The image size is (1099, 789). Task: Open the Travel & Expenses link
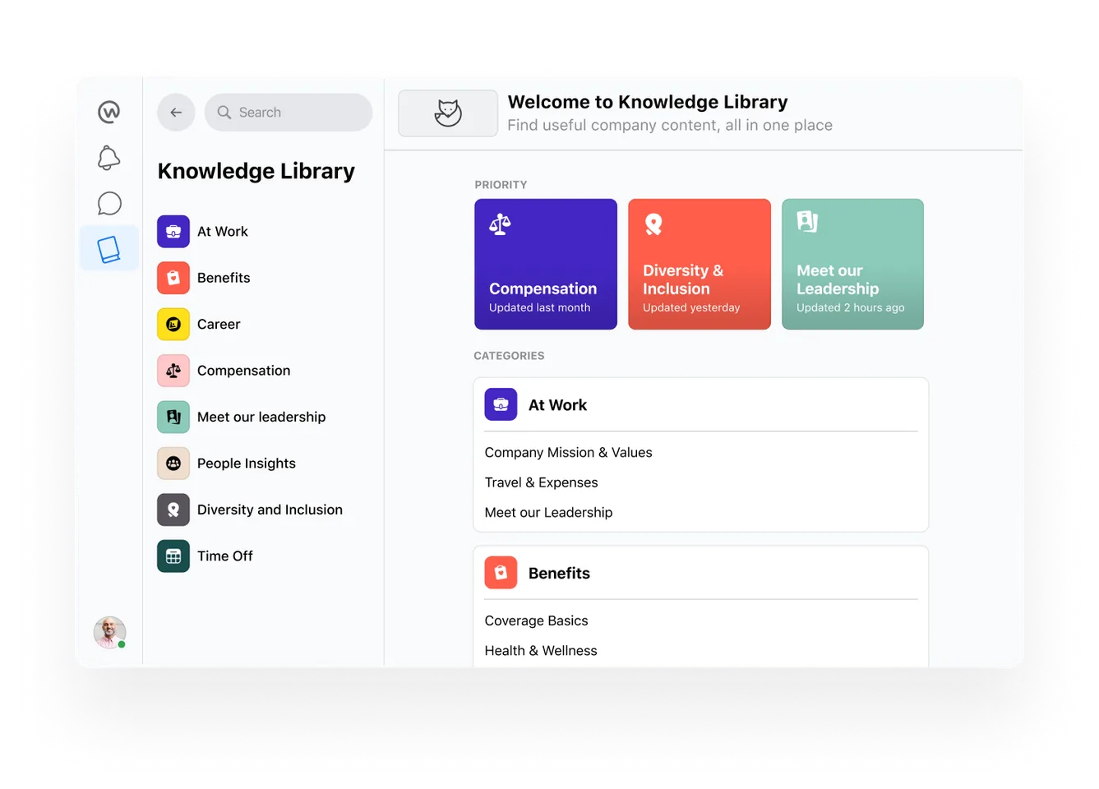click(x=541, y=482)
